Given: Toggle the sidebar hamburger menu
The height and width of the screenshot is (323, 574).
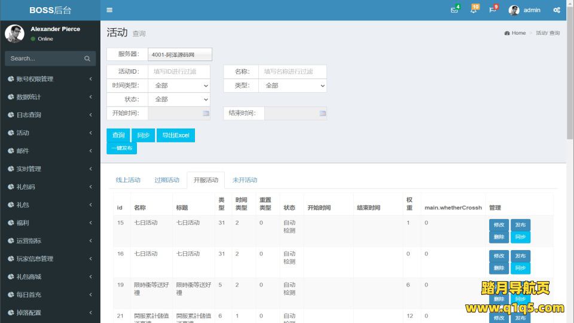Looking at the screenshot, I should [109, 10].
